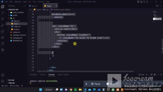Open the Selection menu
Image resolution: width=163 pixels, height=92 pixels.
tap(18, 2)
